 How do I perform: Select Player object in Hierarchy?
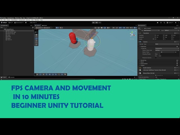[x=9, y=38]
